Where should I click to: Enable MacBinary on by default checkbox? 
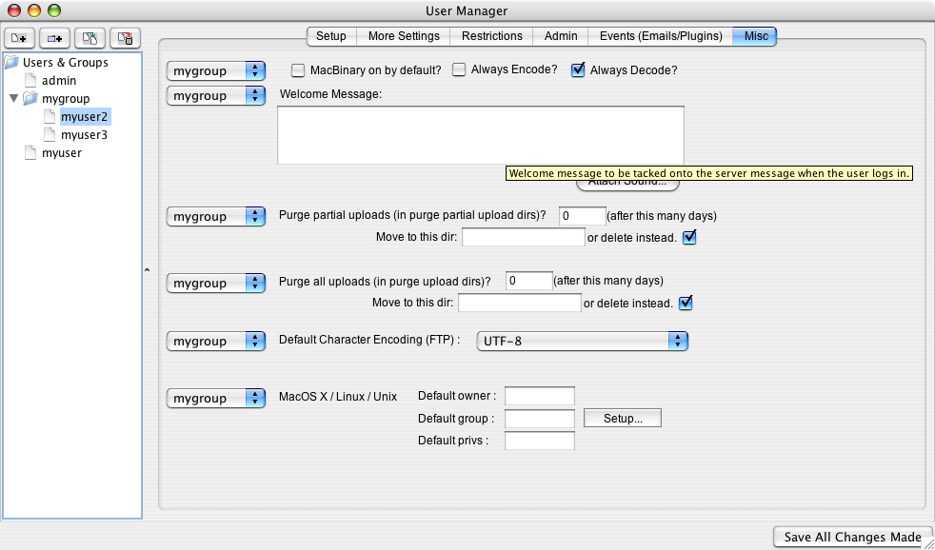point(298,70)
